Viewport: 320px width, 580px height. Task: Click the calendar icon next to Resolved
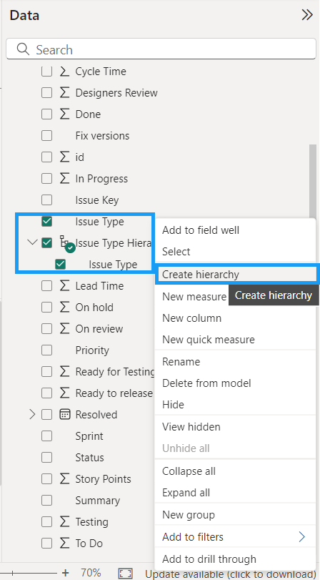tap(65, 414)
